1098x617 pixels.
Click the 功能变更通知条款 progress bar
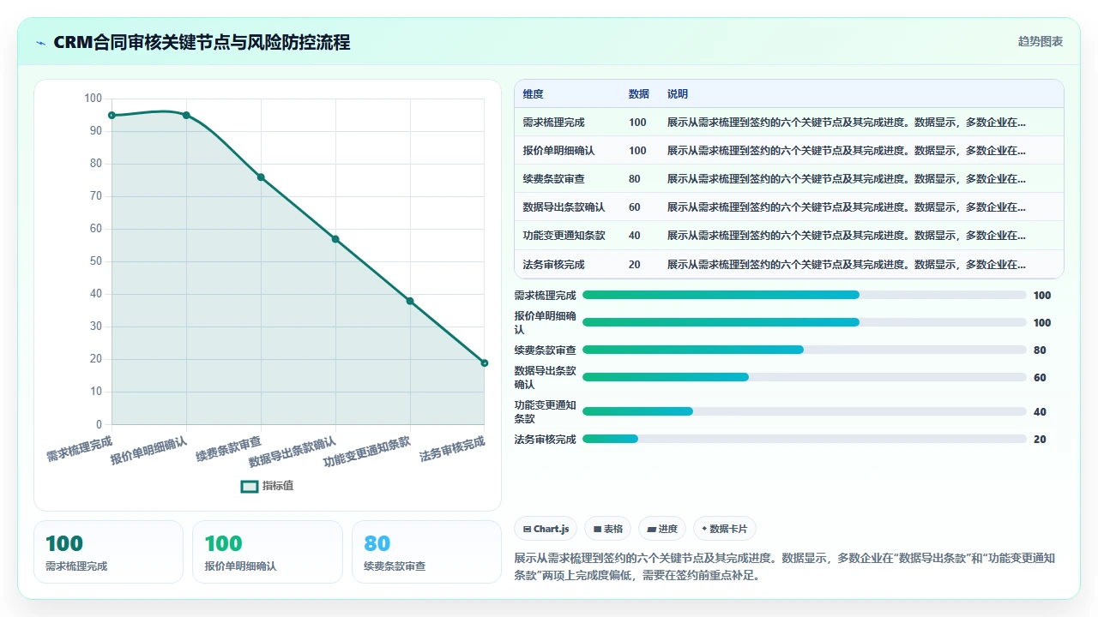pyautogui.click(x=805, y=411)
